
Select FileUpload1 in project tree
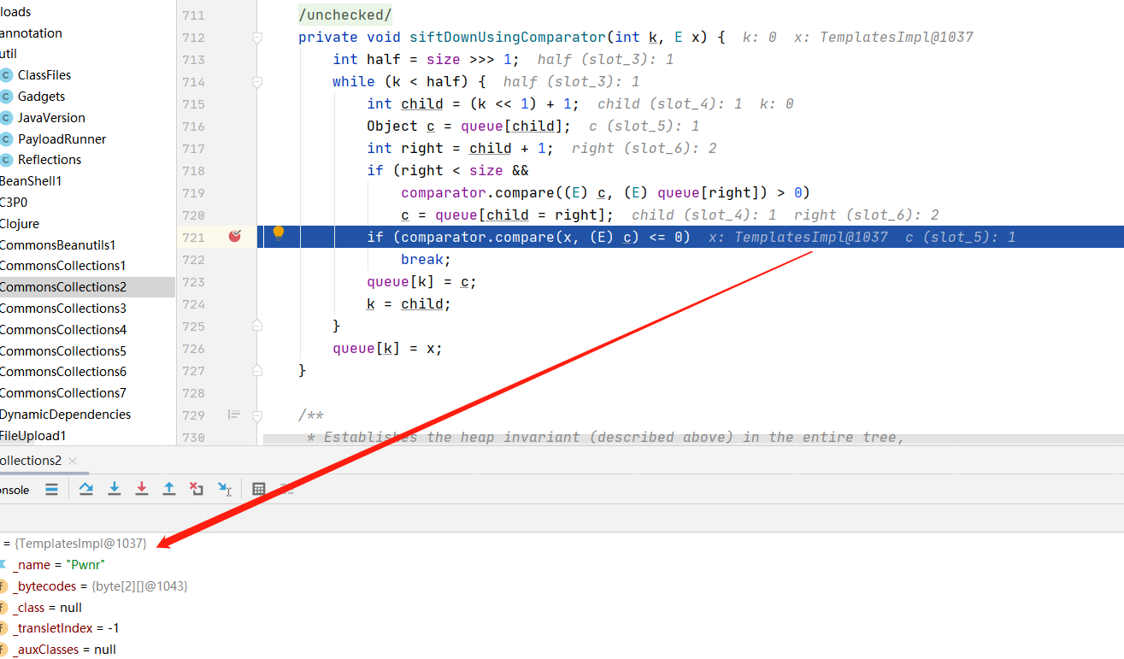point(33,436)
